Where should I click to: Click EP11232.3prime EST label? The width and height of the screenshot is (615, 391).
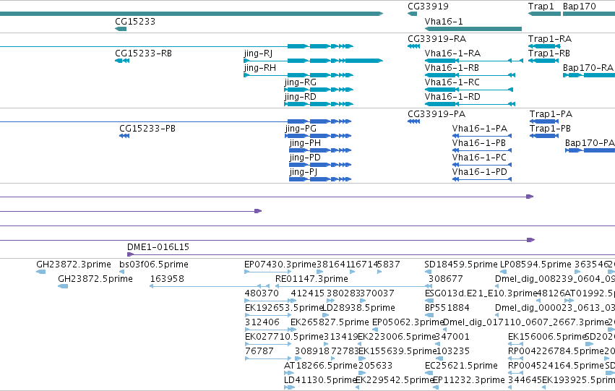[468, 380]
